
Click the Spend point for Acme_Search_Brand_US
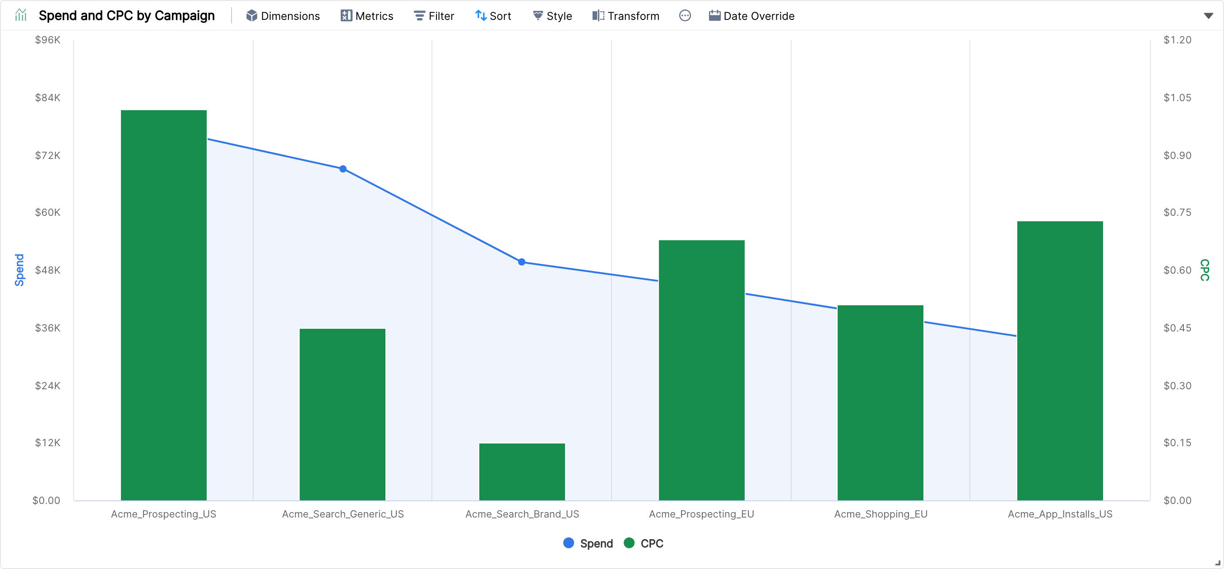point(521,262)
